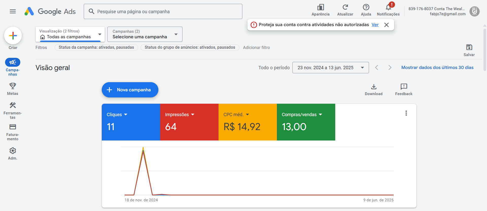The image size is (487, 211).
Task: Open Ferramentas in the sidebar
Action: (13, 111)
